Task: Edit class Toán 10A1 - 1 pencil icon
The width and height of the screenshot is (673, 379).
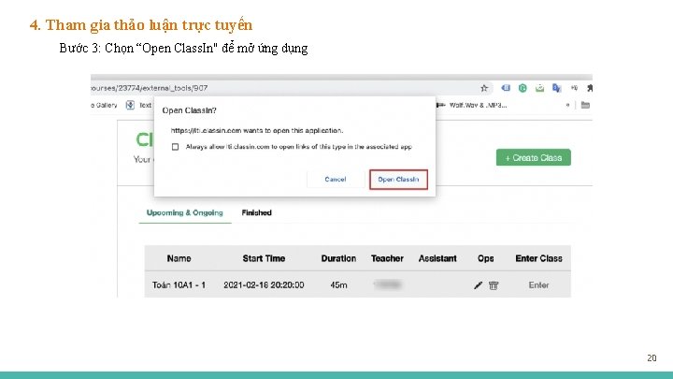Action: coord(478,285)
